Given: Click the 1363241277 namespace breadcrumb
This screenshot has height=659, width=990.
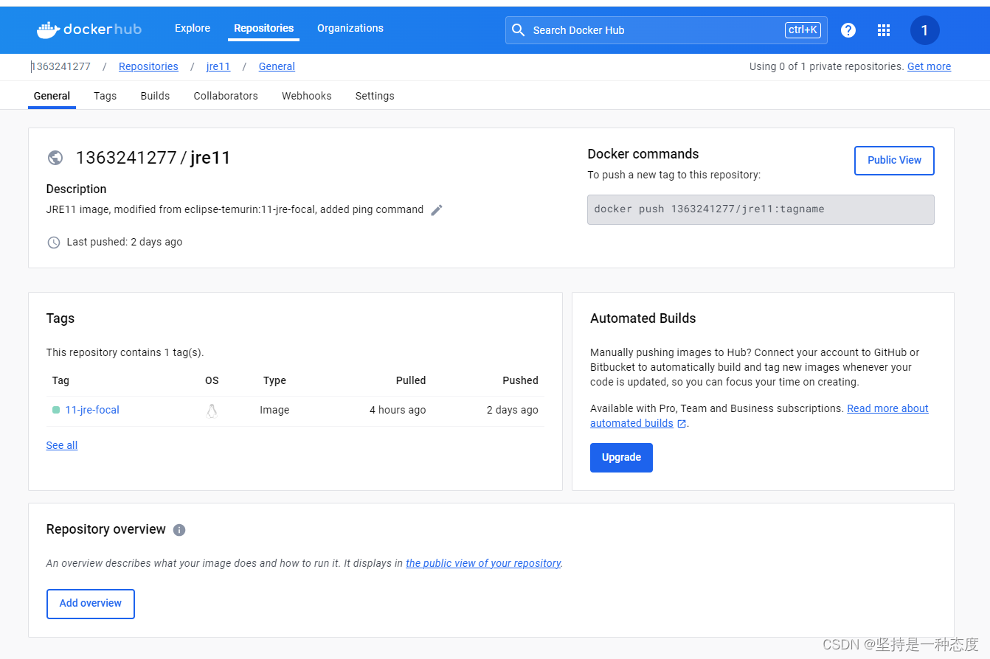Looking at the screenshot, I should 60,66.
